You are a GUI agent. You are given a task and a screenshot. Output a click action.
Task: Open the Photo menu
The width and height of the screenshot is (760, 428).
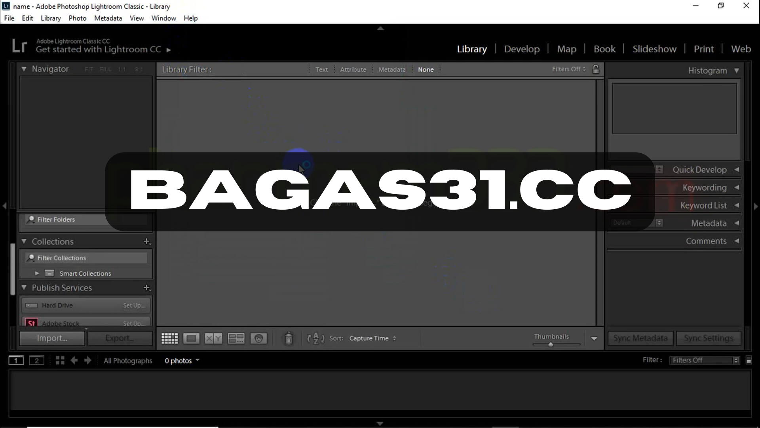[77, 18]
